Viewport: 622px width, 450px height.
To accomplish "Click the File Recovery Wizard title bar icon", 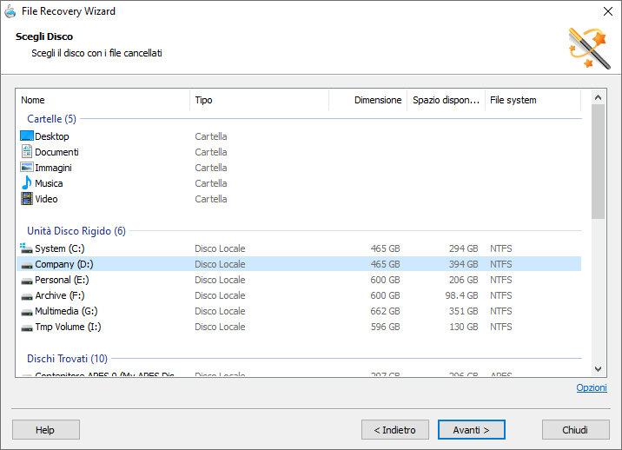I will tap(10, 11).
